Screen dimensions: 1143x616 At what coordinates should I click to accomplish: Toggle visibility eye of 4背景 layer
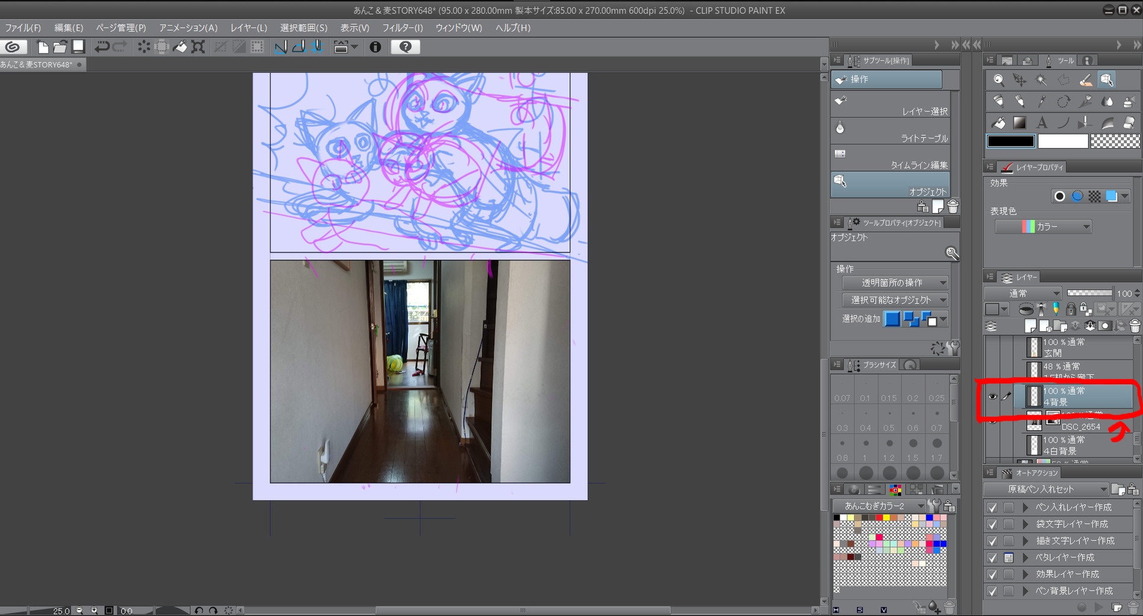point(993,396)
